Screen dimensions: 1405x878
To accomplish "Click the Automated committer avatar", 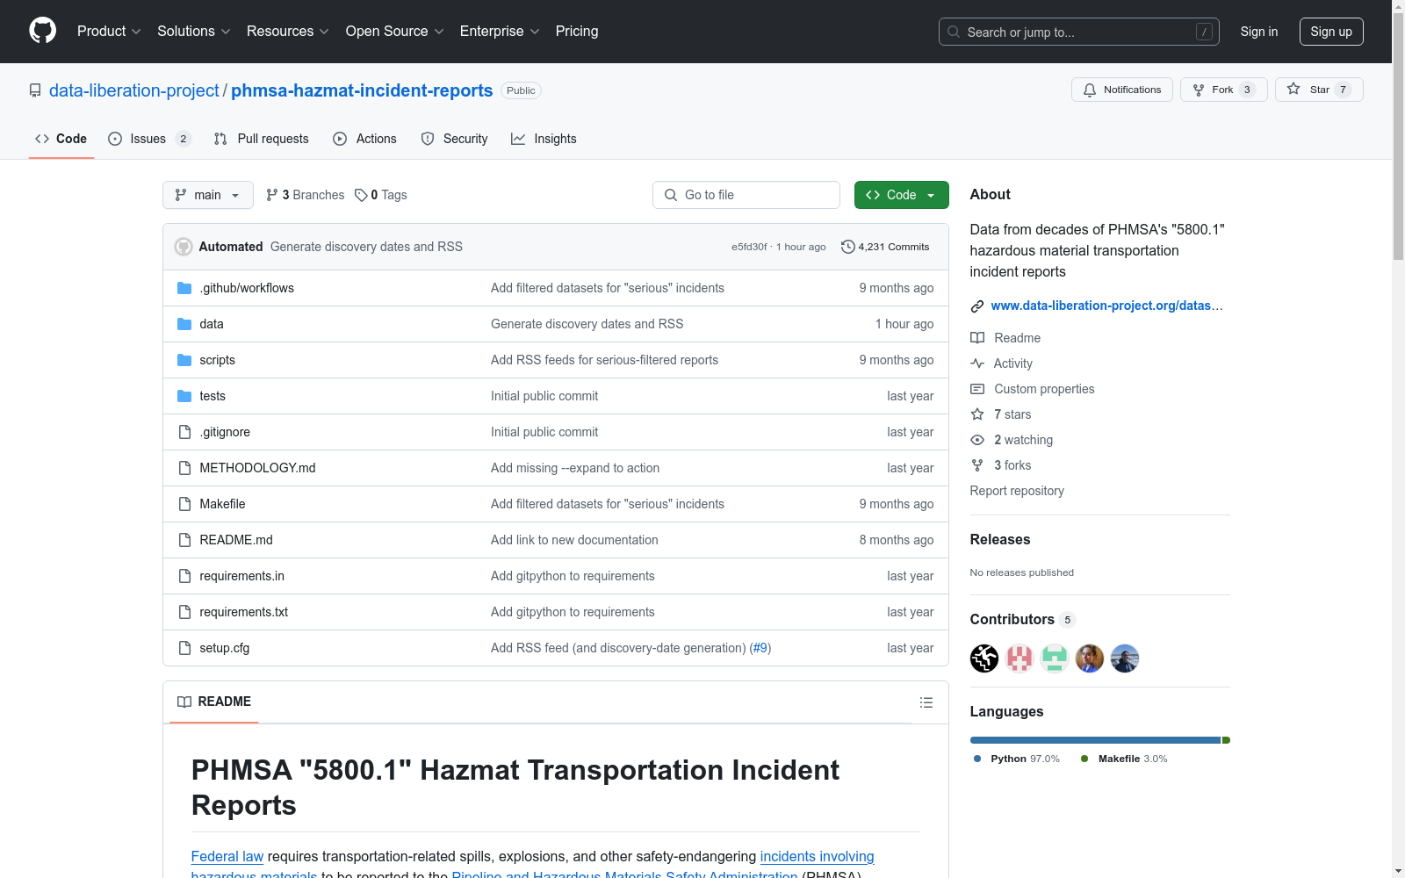I will pos(184,247).
